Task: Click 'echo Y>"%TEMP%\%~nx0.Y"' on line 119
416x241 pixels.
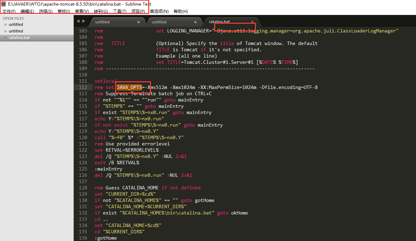Action: [x=127, y=131]
